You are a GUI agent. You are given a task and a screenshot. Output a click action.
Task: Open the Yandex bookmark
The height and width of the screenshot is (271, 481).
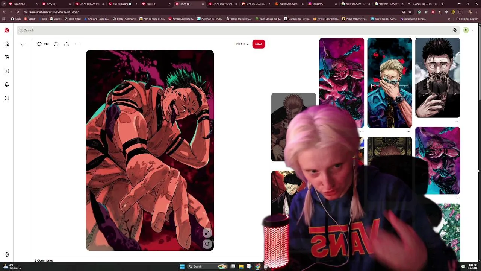tap(30, 18)
